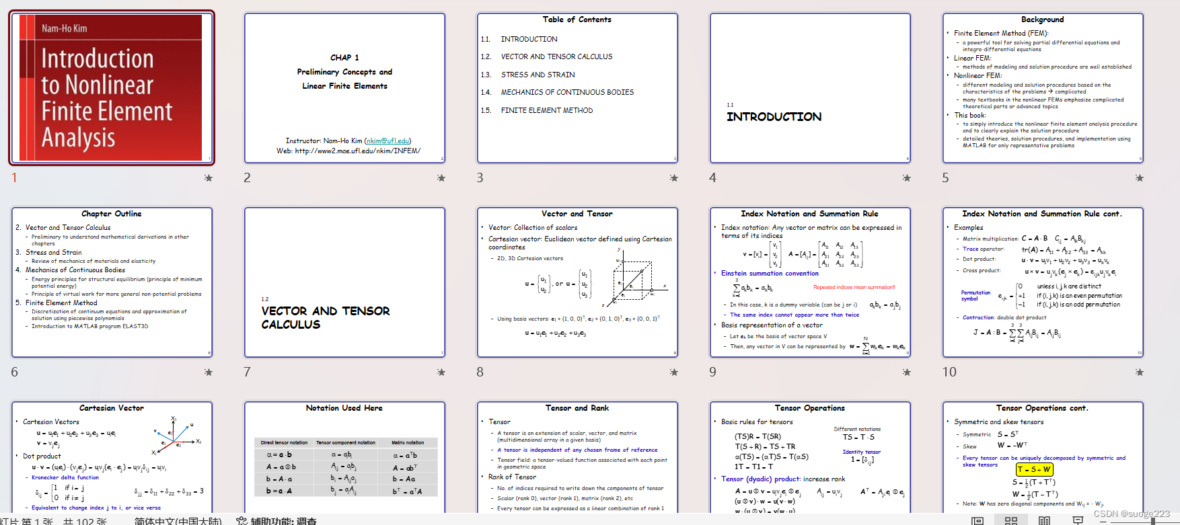1180x525 pixels.
Task: Open accessibility checker icon in status bar
Action: point(242,521)
